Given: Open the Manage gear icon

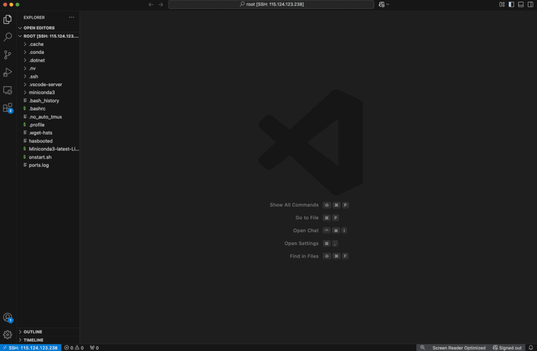Looking at the screenshot, I should click(7, 334).
